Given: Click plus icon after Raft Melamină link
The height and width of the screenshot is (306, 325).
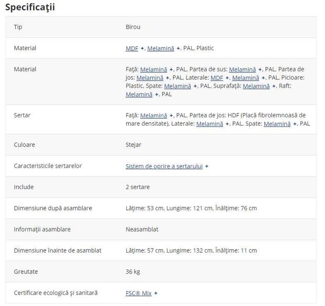Looking at the screenshot, I should [x=157, y=95].
